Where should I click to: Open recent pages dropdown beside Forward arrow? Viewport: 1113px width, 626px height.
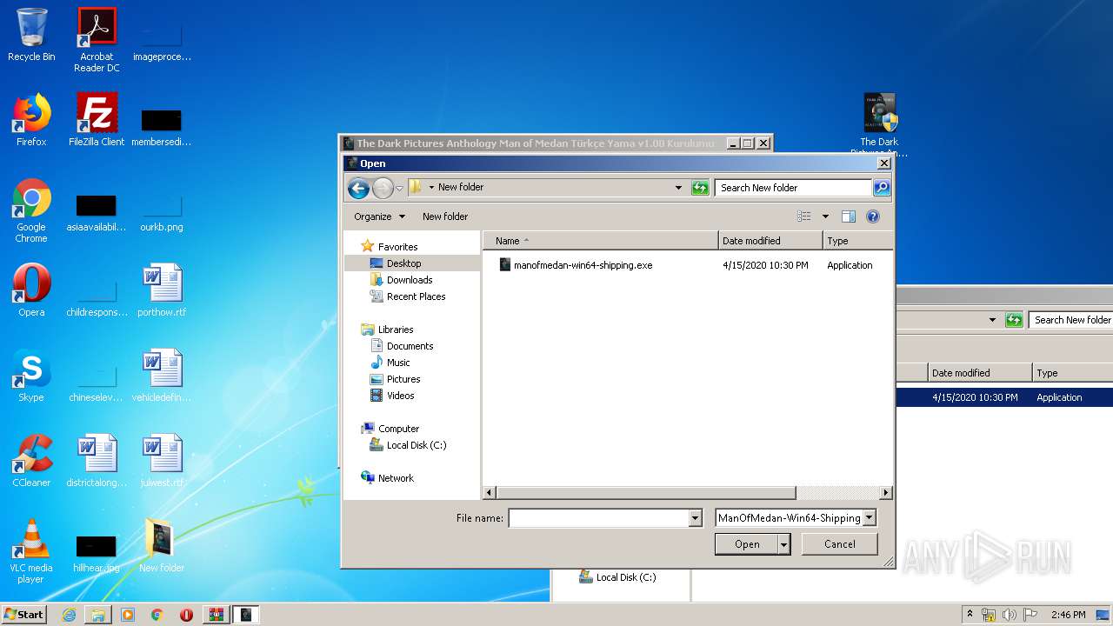coord(399,188)
